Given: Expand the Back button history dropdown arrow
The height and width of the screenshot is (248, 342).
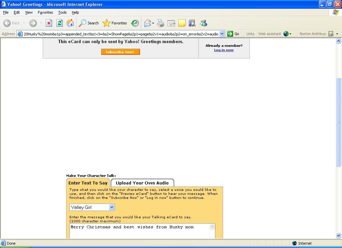Looking at the screenshot, I should point(24,23).
